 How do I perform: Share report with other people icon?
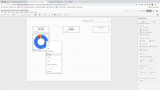[x=158, y=15]
